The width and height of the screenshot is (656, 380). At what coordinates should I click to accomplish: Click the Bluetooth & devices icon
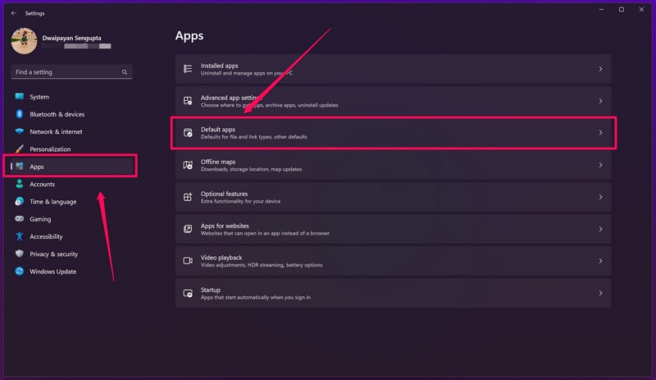click(x=19, y=114)
